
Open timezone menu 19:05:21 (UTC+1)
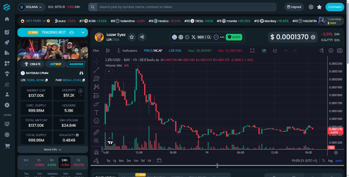[304, 160]
